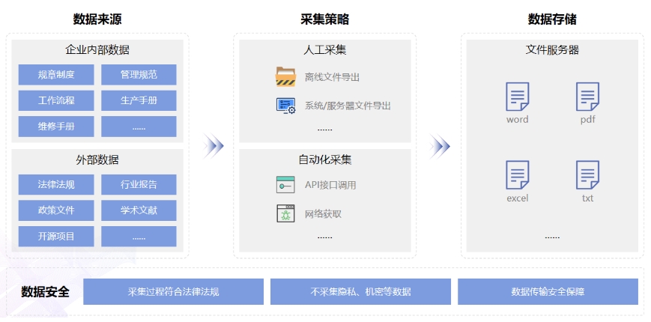Screen dimensions: 651x322
Task: Click the 采集过程符合法律法规 bar
Action: [173, 291]
